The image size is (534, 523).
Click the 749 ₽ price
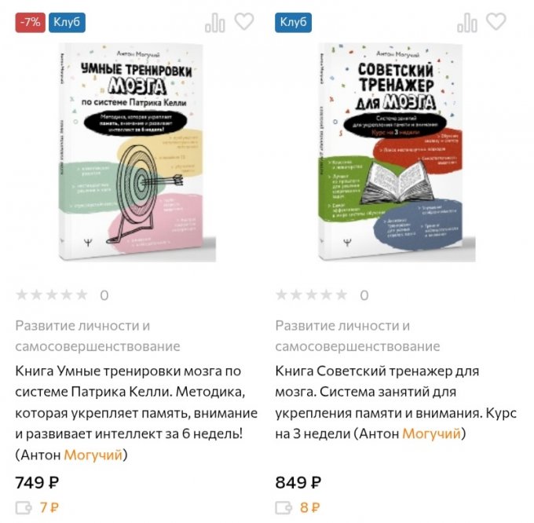37,483
